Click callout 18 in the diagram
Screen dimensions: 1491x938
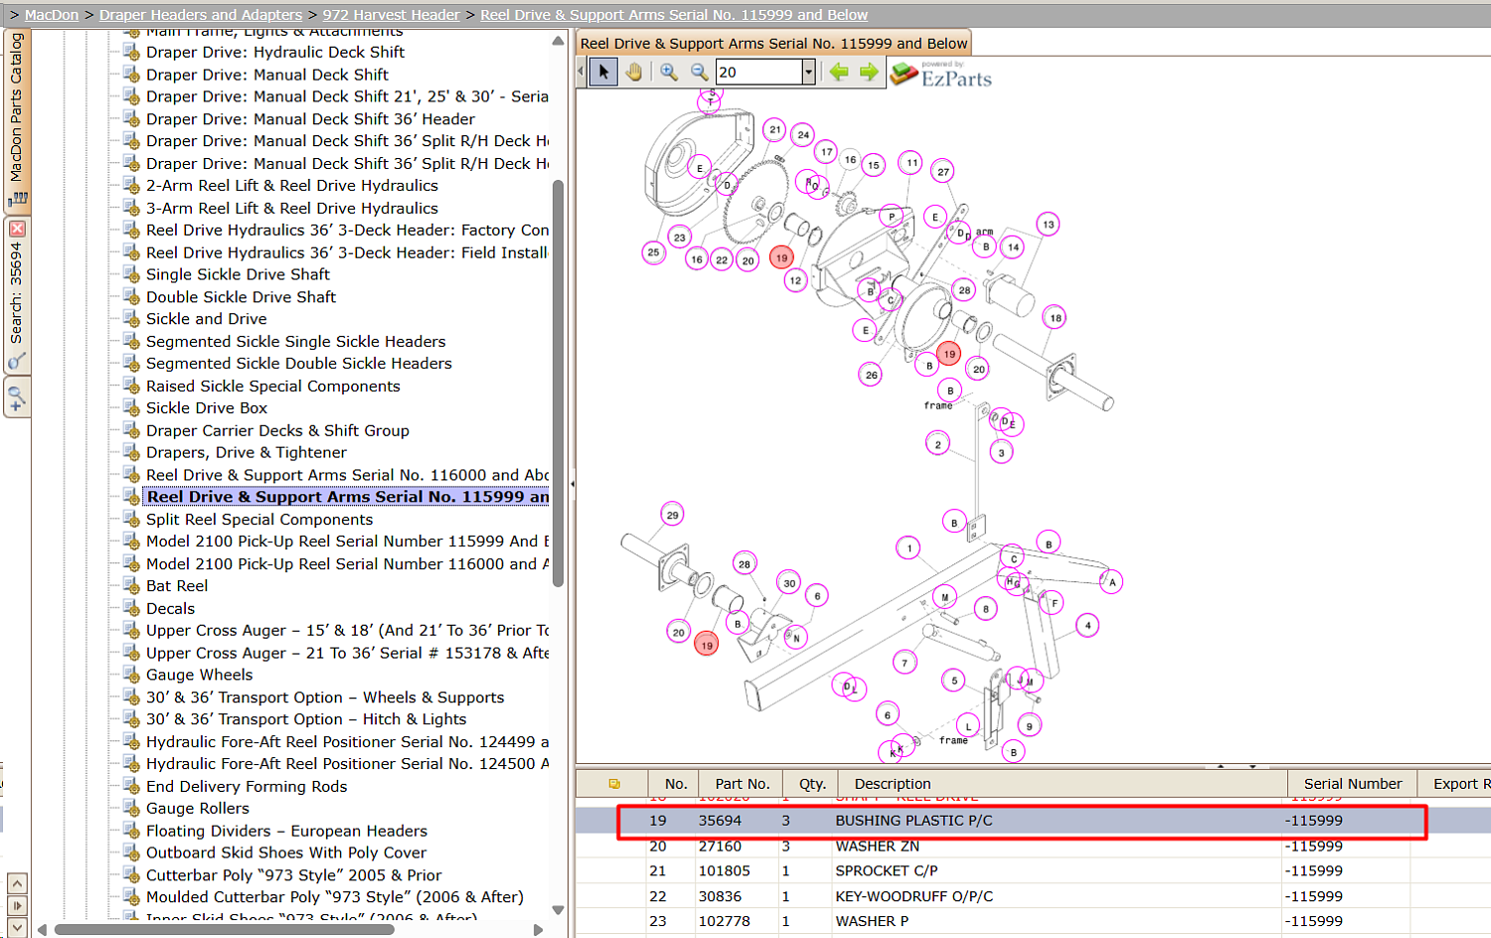1055,318
